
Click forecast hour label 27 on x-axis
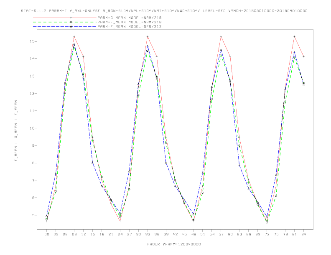(x=129, y=234)
